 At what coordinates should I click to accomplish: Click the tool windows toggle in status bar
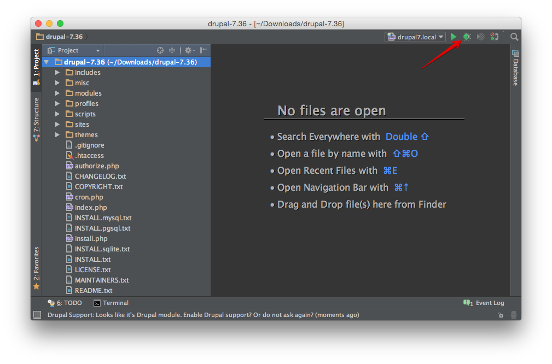[37, 315]
